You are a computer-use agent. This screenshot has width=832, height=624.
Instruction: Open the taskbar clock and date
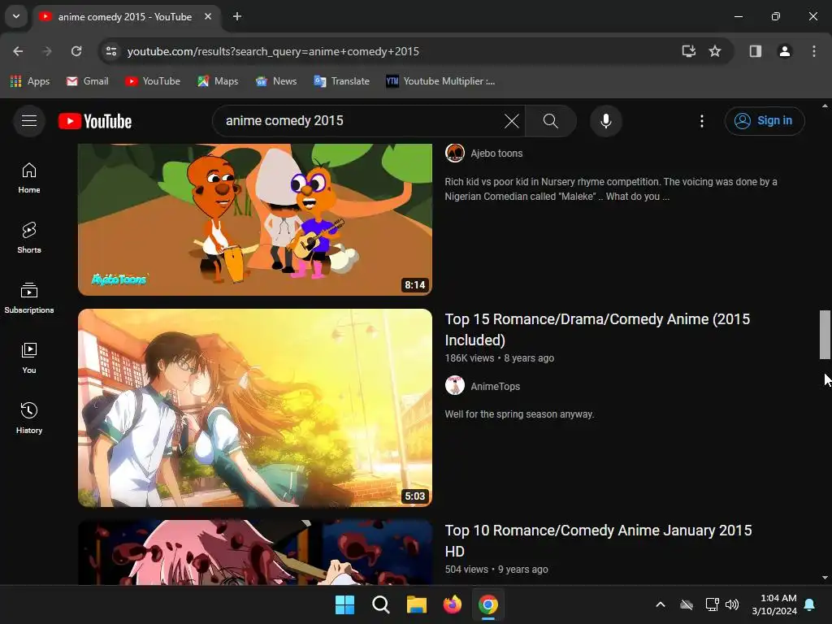774,604
